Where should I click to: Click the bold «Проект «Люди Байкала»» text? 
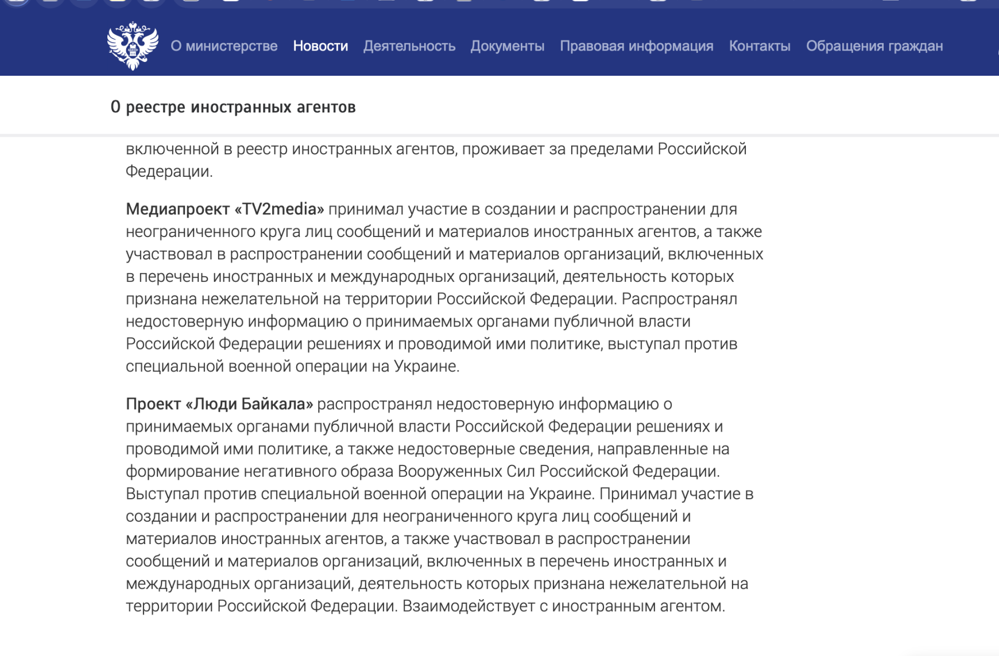(x=219, y=404)
